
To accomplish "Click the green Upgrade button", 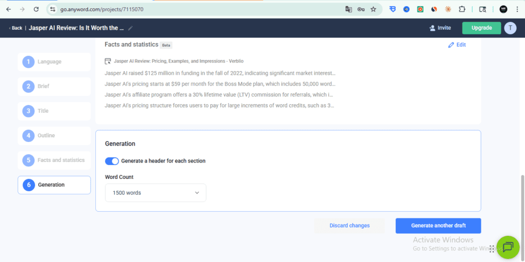I will click(481, 28).
